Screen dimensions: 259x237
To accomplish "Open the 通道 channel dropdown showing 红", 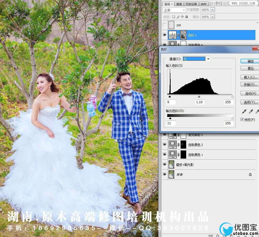I will [x=196, y=59].
